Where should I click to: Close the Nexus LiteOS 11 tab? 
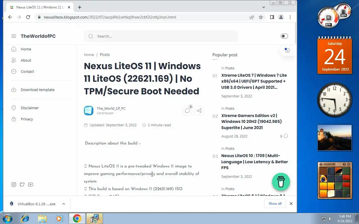click(69, 7)
